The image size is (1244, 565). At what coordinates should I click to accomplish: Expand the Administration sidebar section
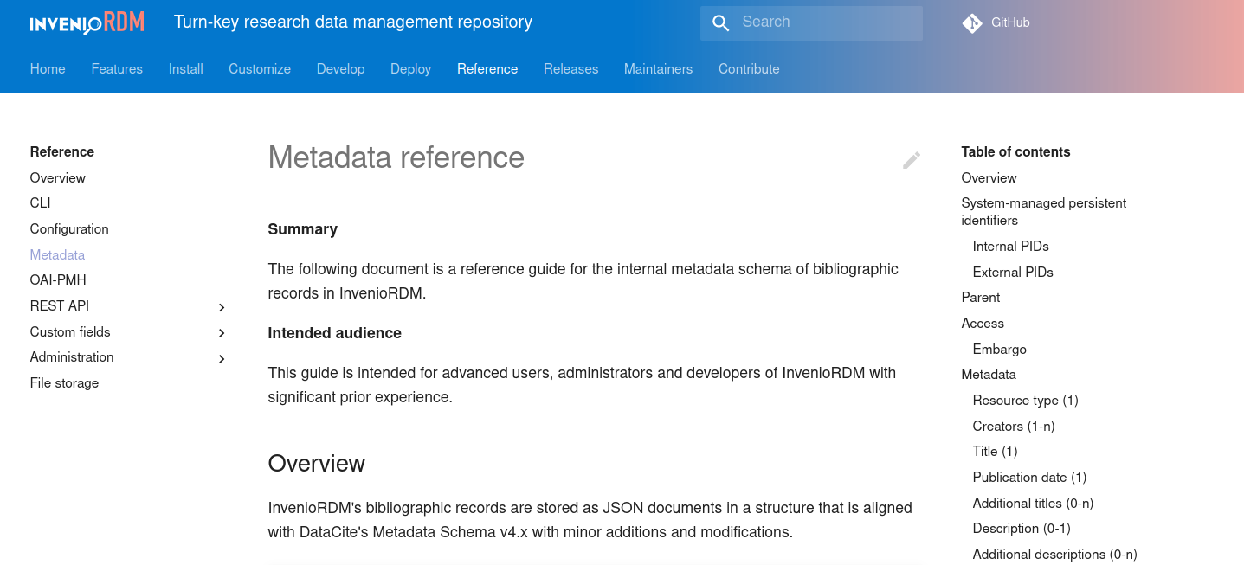[x=222, y=358]
